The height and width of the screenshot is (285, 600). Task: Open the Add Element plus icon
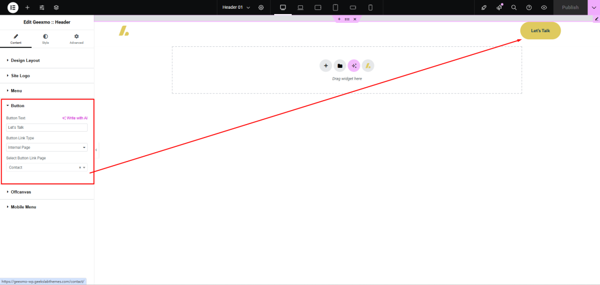point(28,8)
